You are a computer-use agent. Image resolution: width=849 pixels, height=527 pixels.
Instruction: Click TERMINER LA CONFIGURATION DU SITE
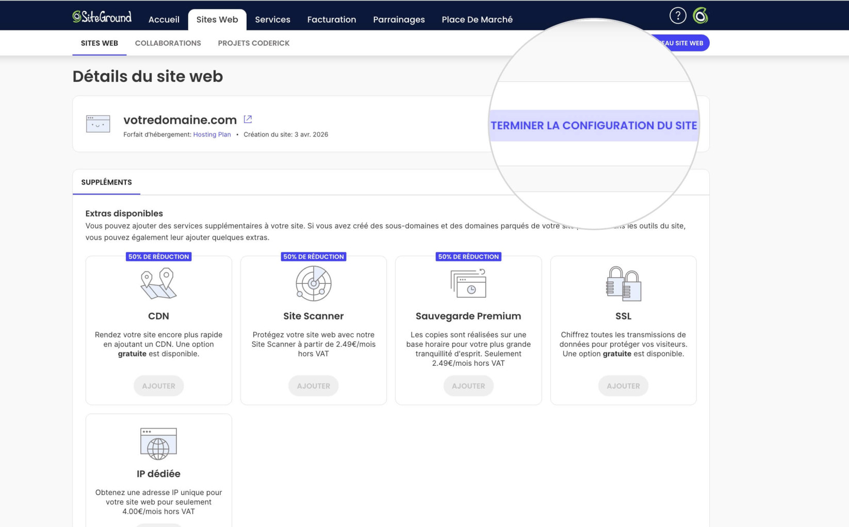[x=594, y=126]
